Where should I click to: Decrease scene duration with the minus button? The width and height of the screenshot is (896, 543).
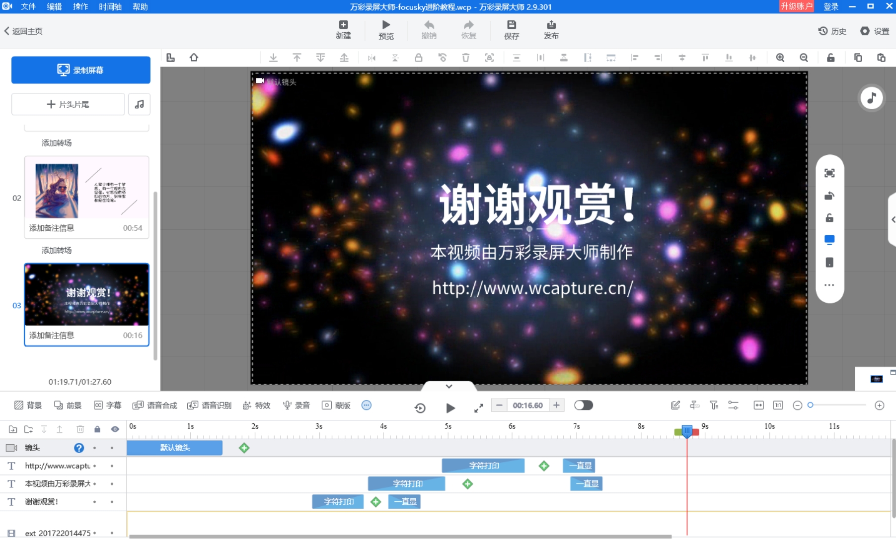pos(499,405)
